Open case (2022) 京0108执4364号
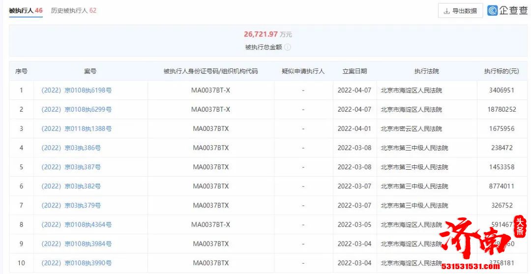Screen dimensions: 531x274 pos(77,224)
